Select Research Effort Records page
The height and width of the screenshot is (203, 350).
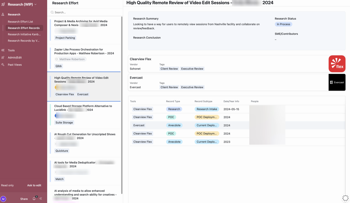tap(24, 28)
